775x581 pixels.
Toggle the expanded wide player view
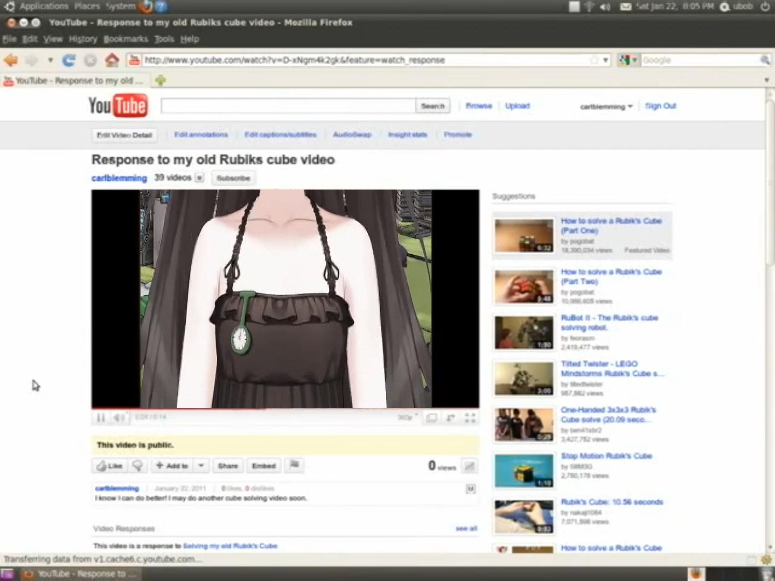431,418
